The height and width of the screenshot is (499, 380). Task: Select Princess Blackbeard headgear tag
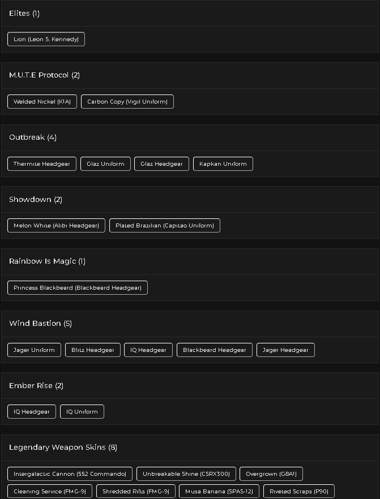78,287
